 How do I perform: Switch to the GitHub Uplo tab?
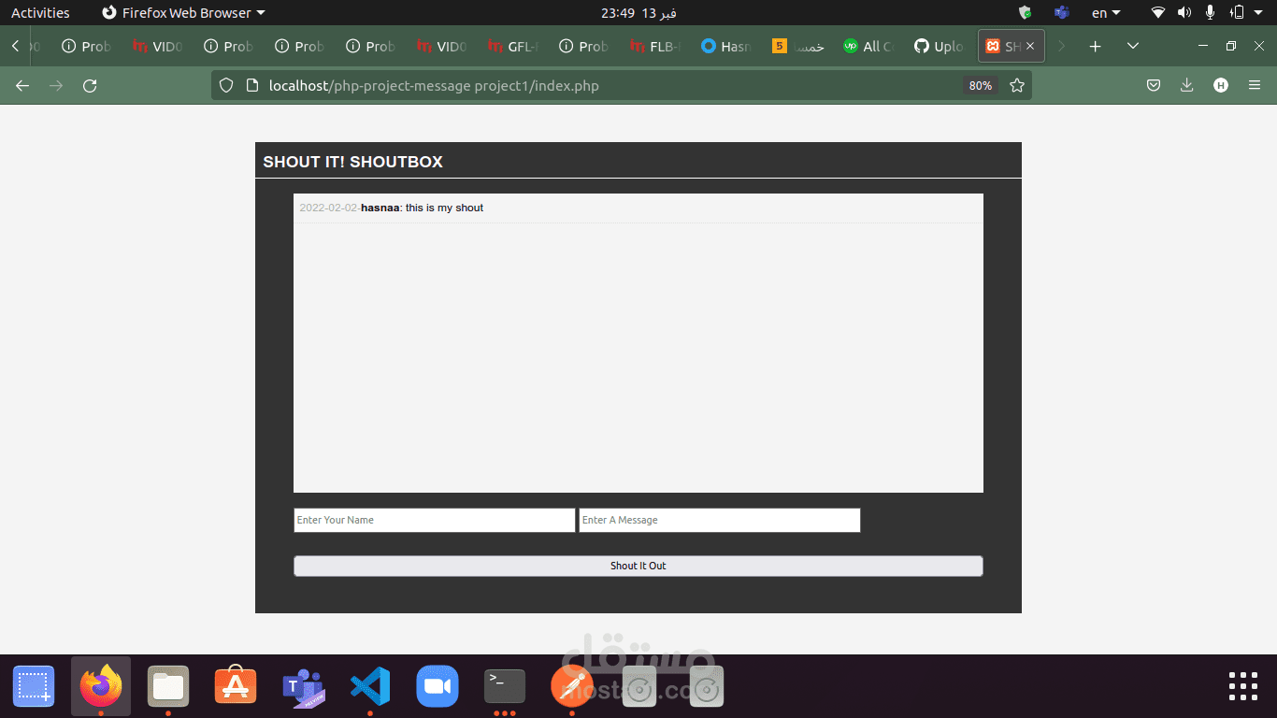tap(938, 46)
